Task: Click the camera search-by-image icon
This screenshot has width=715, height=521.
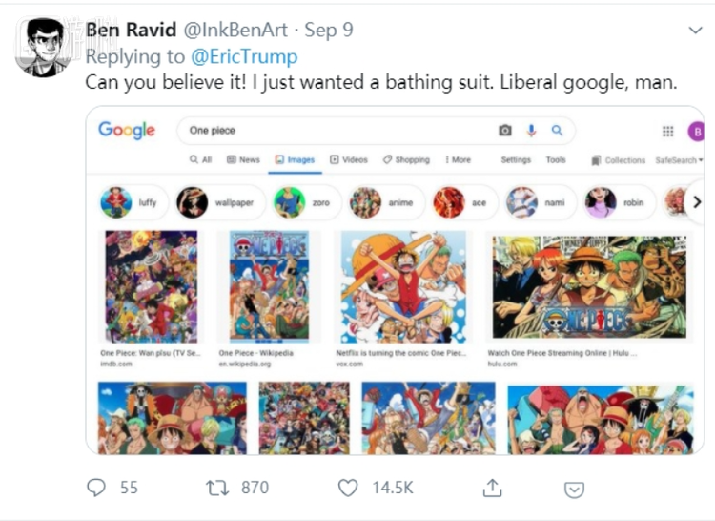Action: click(505, 131)
